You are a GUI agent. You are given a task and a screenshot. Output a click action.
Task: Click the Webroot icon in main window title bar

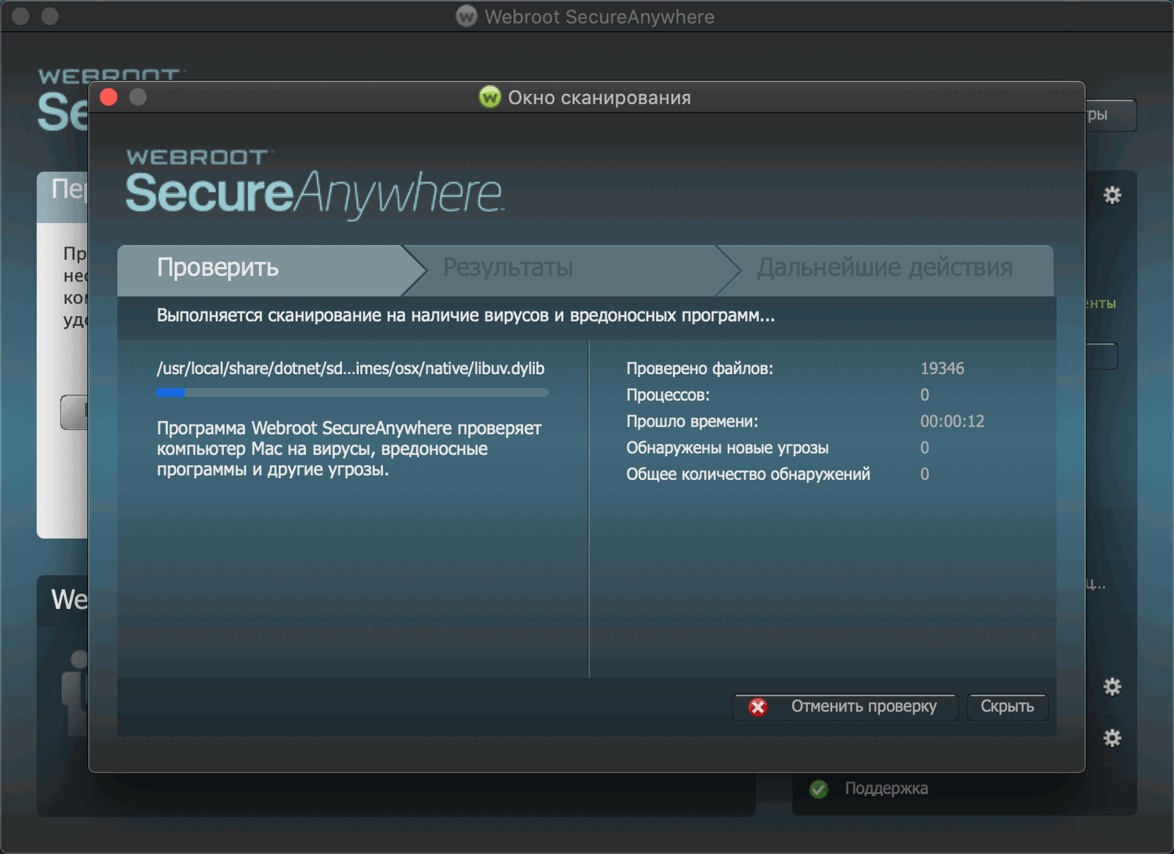tap(466, 16)
